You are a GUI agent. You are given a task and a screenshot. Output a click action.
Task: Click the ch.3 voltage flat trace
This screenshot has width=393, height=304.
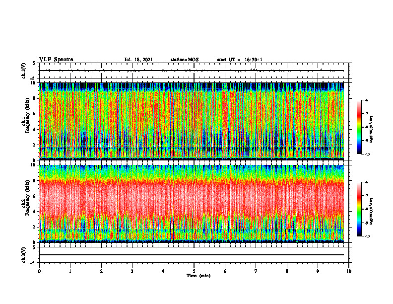coord(192,255)
